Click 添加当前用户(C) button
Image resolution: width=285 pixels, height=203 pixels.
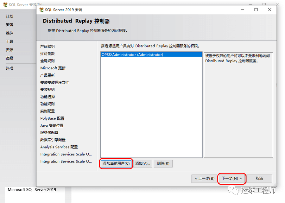[116, 163]
